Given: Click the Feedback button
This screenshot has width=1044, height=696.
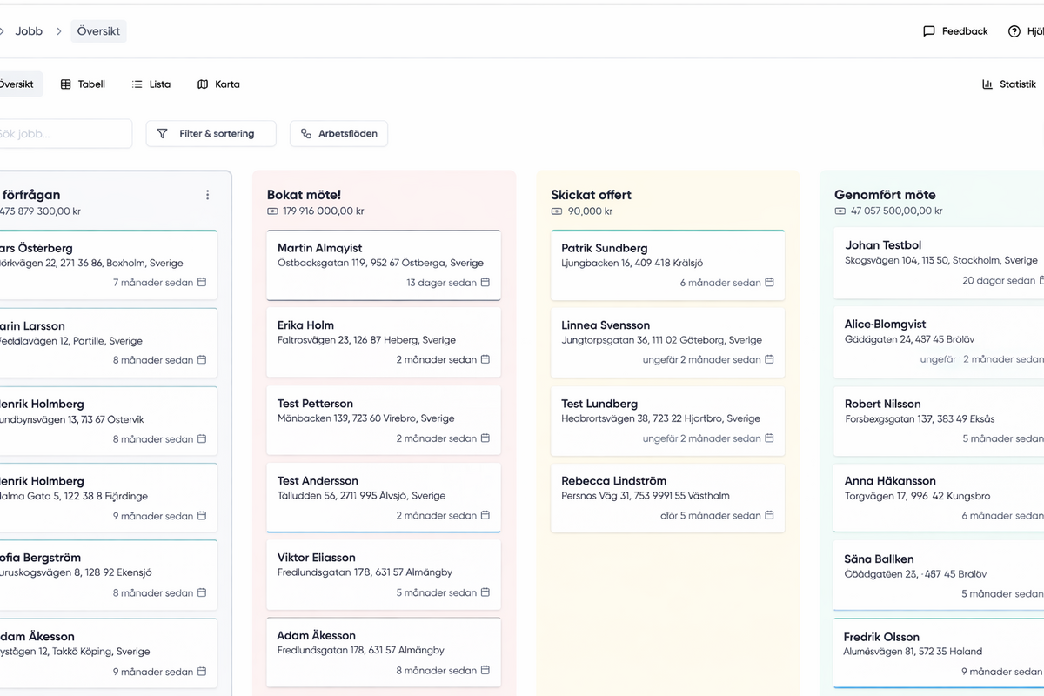Looking at the screenshot, I should point(955,31).
